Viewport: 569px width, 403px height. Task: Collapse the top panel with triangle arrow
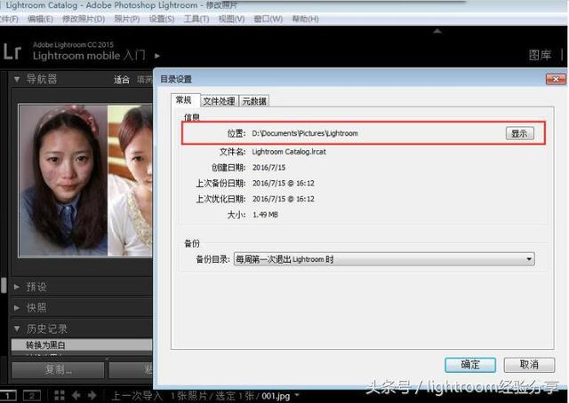pos(437,31)
